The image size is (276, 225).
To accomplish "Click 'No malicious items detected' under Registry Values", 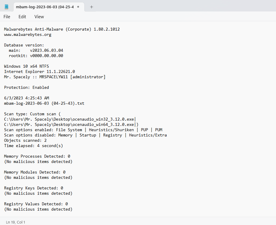I will [38, 209].
